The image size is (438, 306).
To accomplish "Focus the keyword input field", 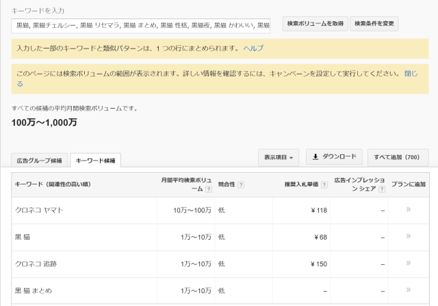I will 141,26.
